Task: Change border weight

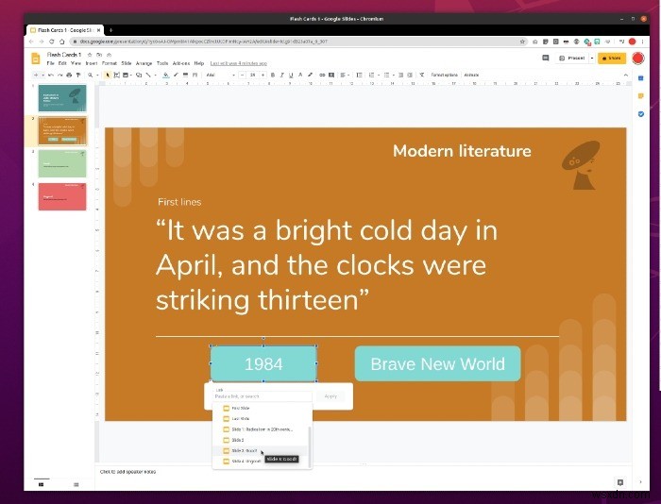Action: click(185, 75)
